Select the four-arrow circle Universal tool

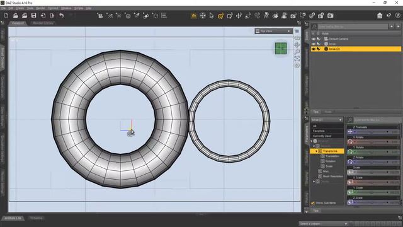tap(203, 16)
